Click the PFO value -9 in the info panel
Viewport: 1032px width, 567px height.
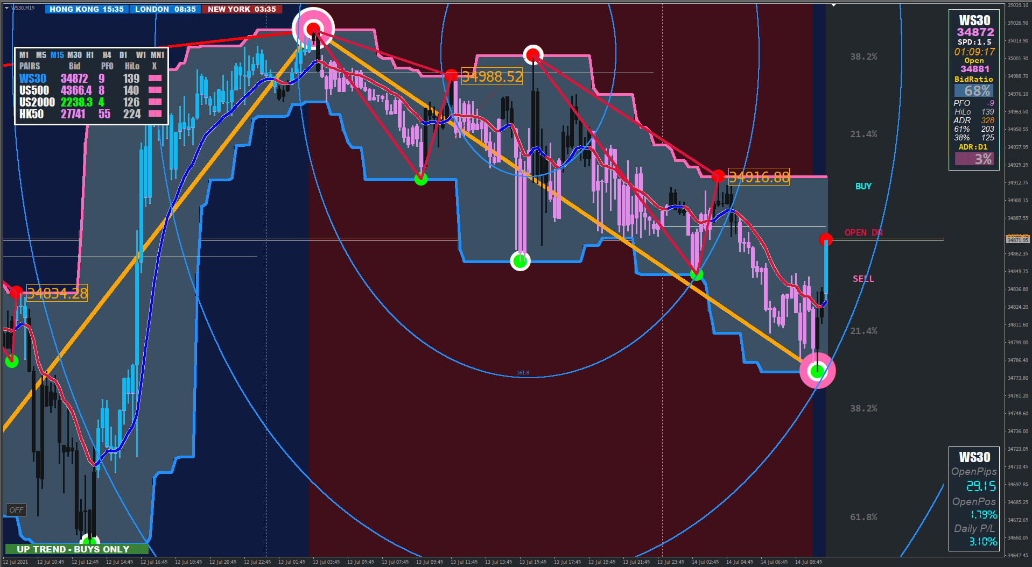990,103
